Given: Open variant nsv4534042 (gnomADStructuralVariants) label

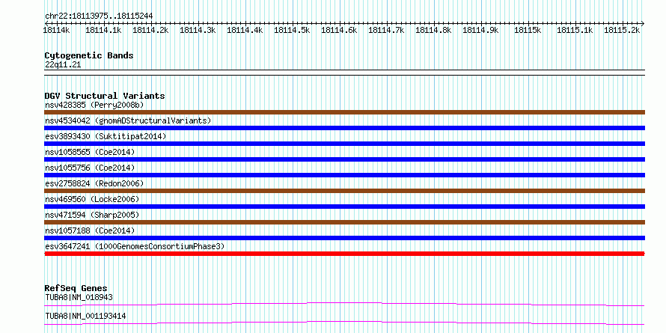Looking at the screenshot, I should [128, 120].
